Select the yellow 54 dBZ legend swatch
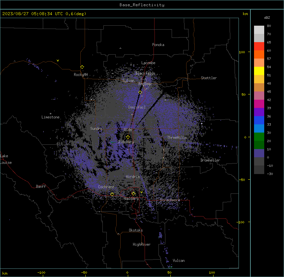The width and height of the screenshot is (284, 277). pyautogui.click(x=259, y=71)
